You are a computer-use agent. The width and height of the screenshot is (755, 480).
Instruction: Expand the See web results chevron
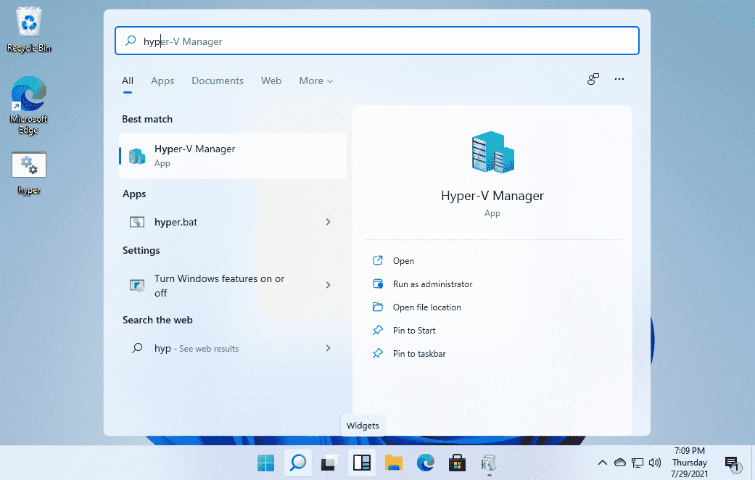[329, 348]
